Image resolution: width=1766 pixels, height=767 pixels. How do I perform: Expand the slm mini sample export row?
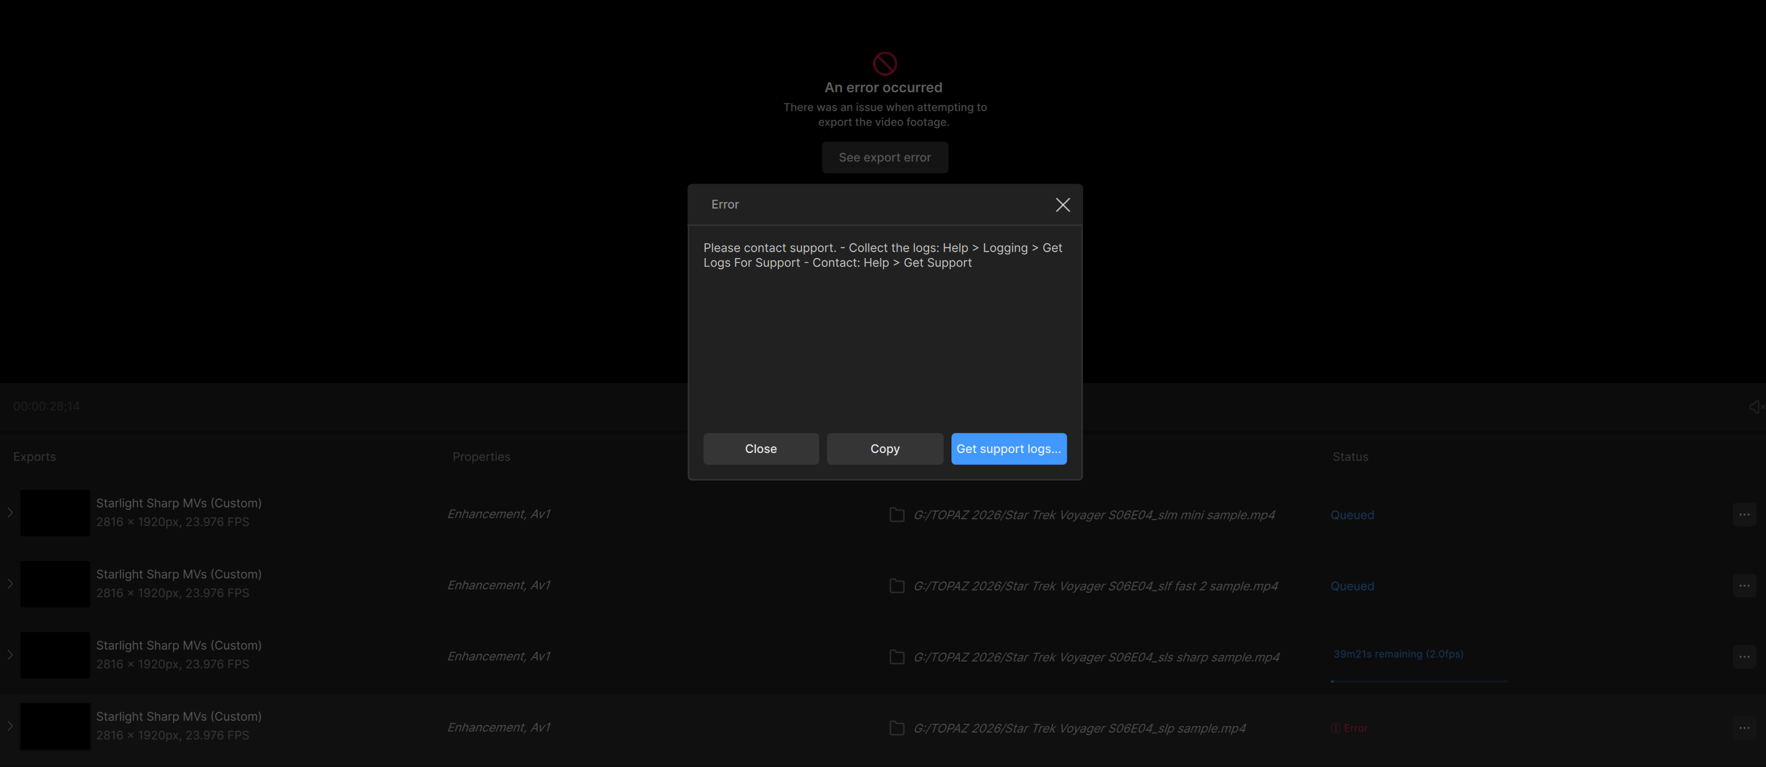point(11,513)
